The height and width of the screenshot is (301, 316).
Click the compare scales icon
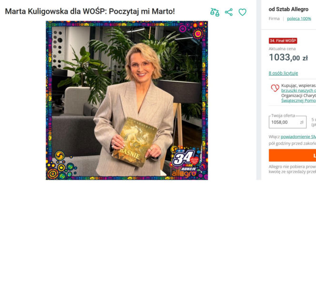(215, 12)
